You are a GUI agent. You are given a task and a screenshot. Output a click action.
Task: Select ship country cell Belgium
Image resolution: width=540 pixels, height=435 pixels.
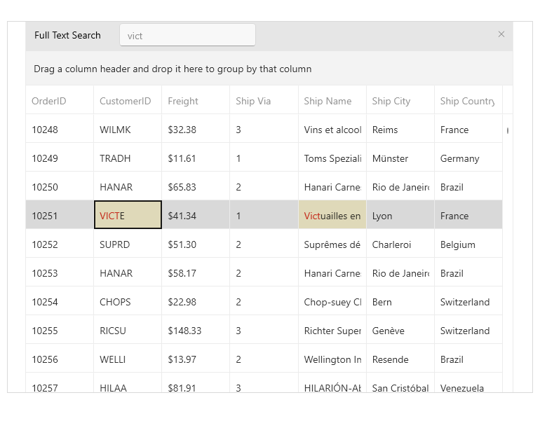(468, 244)
